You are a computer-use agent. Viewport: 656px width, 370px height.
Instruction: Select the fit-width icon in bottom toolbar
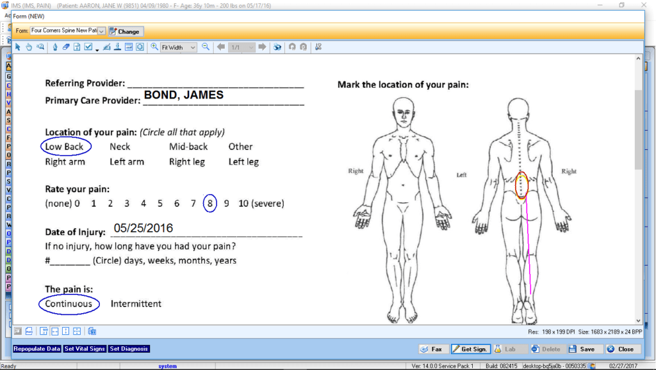54,331
